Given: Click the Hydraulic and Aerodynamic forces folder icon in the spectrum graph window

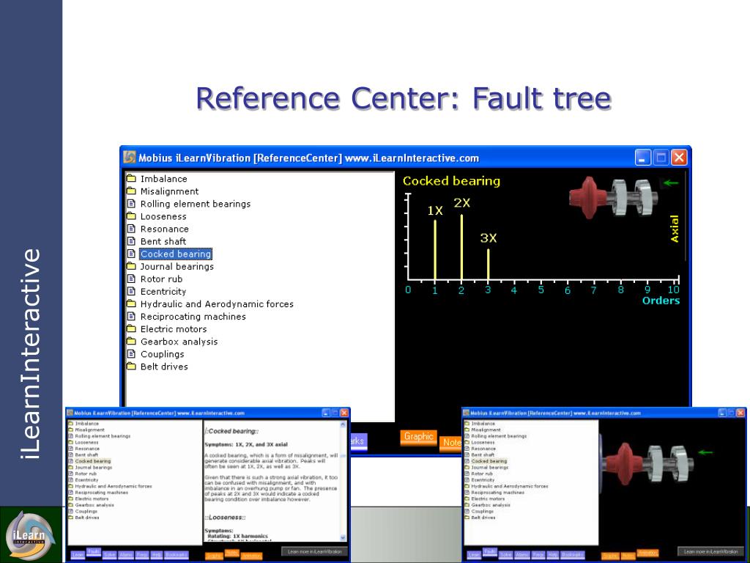Looking at the screenshot, I should click(131, 303).
